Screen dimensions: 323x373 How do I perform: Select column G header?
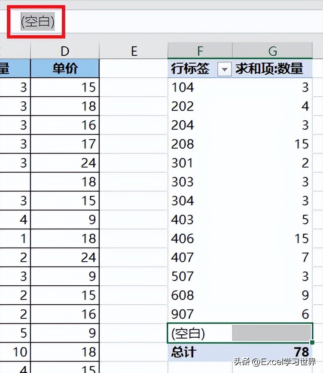272,50
